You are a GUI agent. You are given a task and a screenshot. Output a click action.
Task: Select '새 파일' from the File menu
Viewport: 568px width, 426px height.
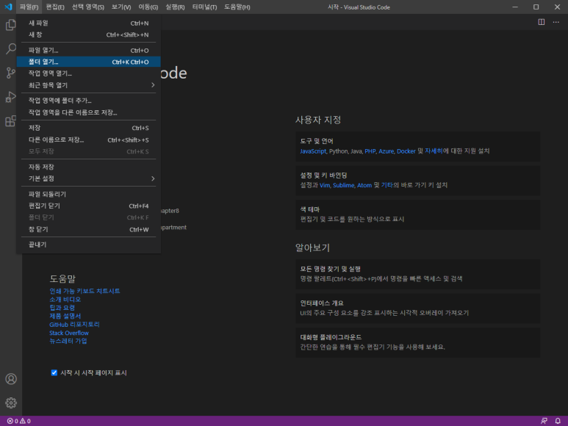coord(88,24)
